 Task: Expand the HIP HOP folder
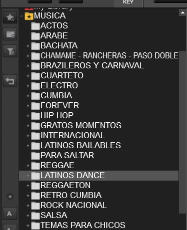pos(28,116)
